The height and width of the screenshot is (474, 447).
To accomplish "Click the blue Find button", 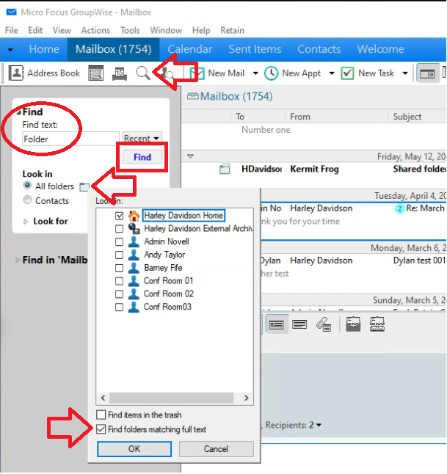I will tap(142, 157).
